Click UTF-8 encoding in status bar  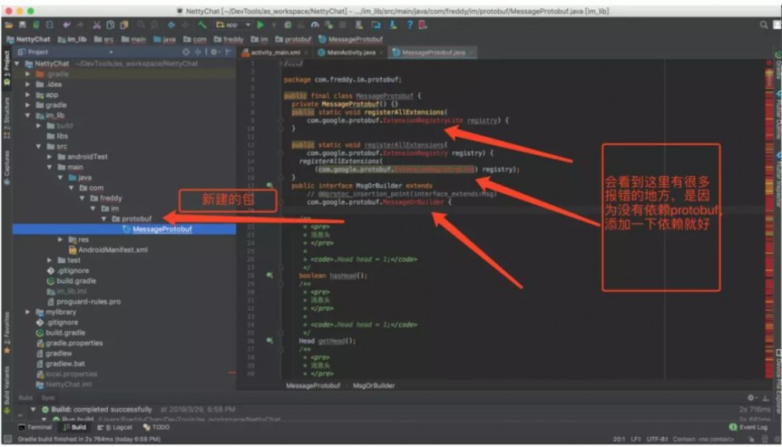coord(658,439)
